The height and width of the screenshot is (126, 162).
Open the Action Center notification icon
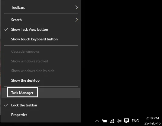pyautogui.click(x=126, y=121)
